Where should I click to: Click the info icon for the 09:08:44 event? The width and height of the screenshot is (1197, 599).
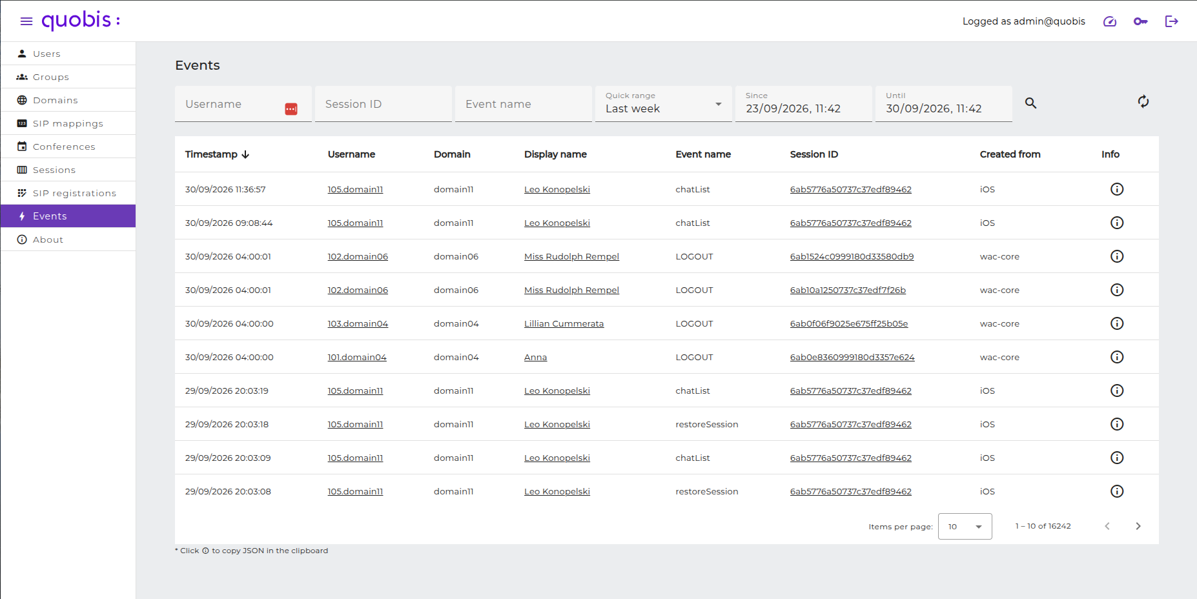(x=1117, y=223)
